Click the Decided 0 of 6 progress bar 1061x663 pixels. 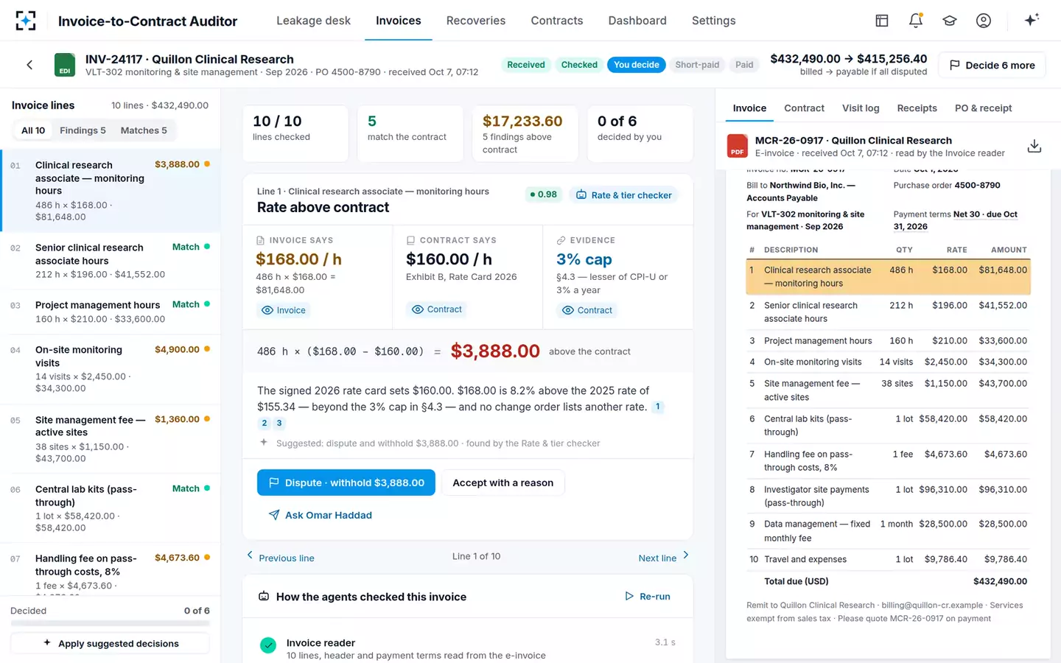[x=110, y=623]
